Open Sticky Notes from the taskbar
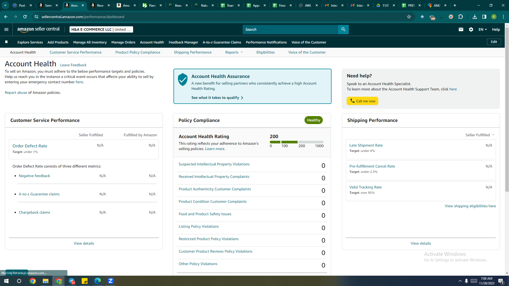This screenshot has height=286, width=509. click(85, 281)
